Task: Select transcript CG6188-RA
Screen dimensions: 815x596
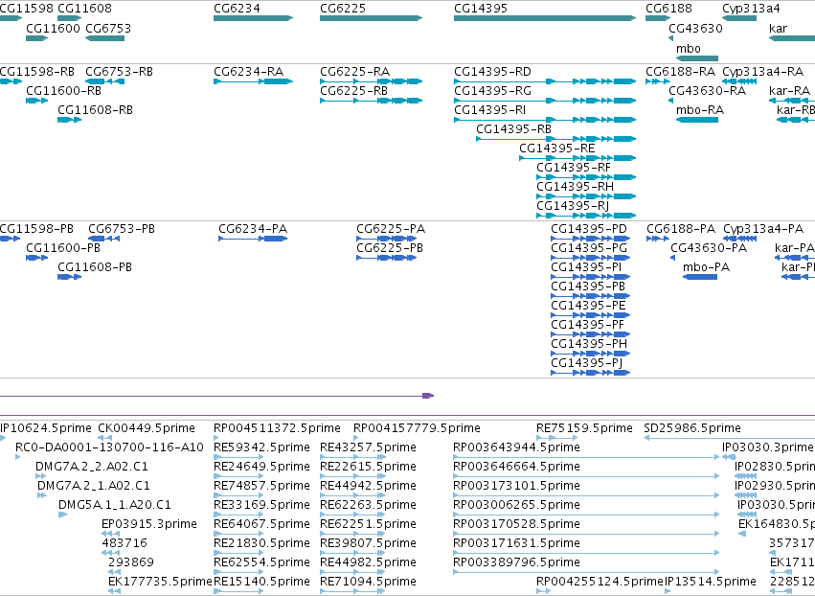Action: tap(658, 81)
